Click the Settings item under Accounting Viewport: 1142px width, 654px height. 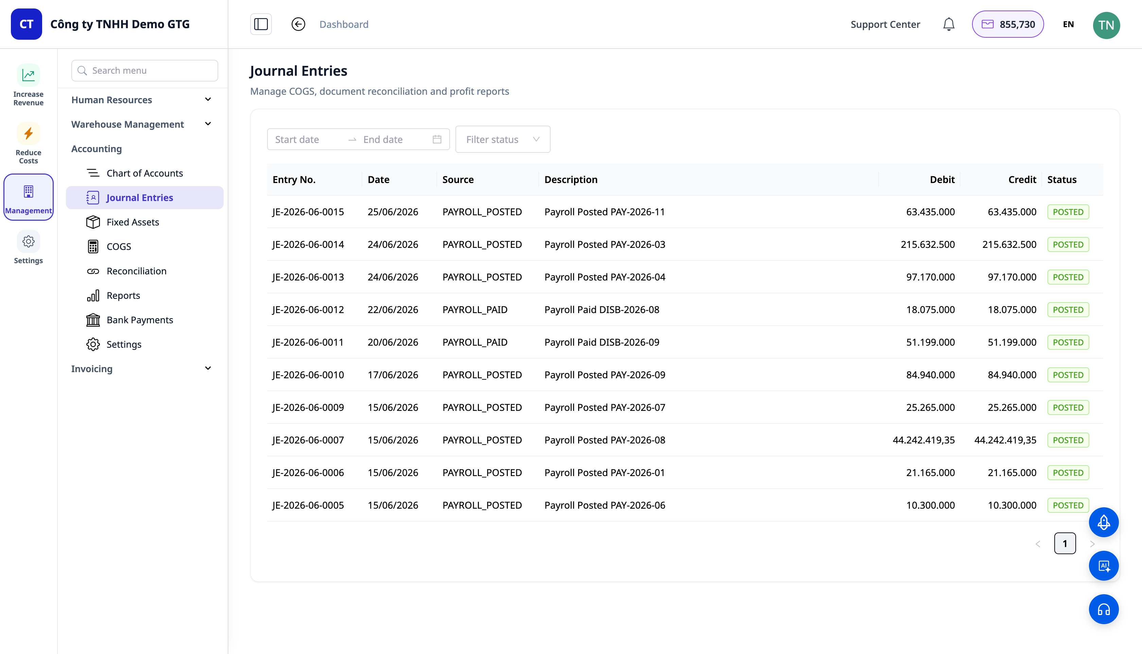click(x=144, y=345)
